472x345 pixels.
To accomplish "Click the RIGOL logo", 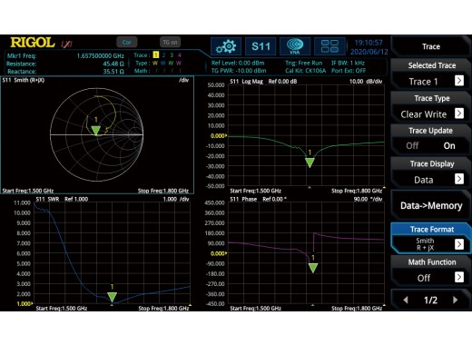I will (33, 43).
